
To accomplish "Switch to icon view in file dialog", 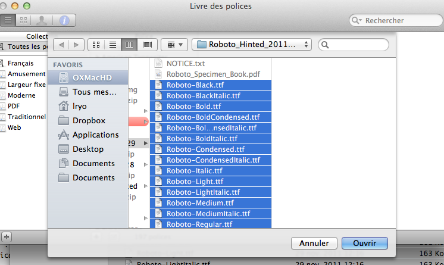I will pyautogui.click(x=95, y=45).
